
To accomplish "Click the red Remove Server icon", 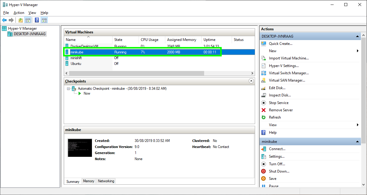I will [x=264, y=110].
